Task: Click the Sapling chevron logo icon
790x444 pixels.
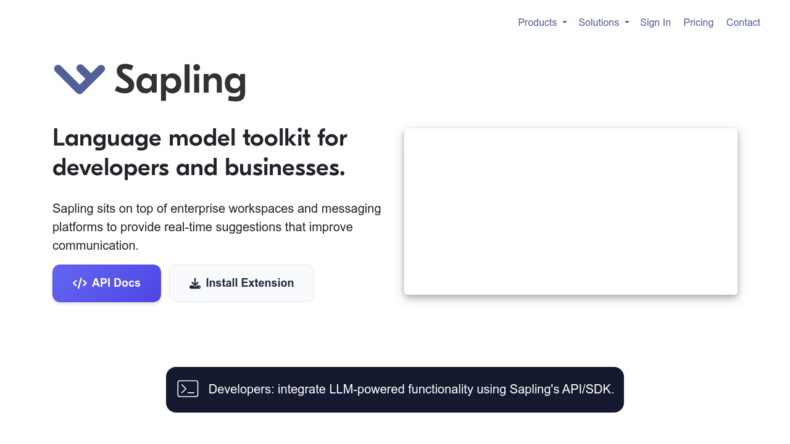Action: [x=78, y=79]
